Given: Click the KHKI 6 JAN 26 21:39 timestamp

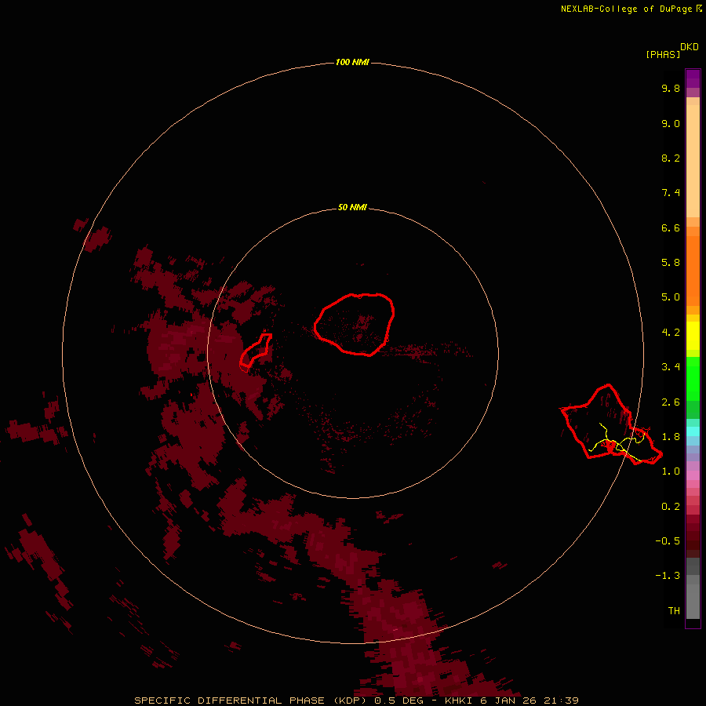Looking at the screenshot, I should pos(511,701).
